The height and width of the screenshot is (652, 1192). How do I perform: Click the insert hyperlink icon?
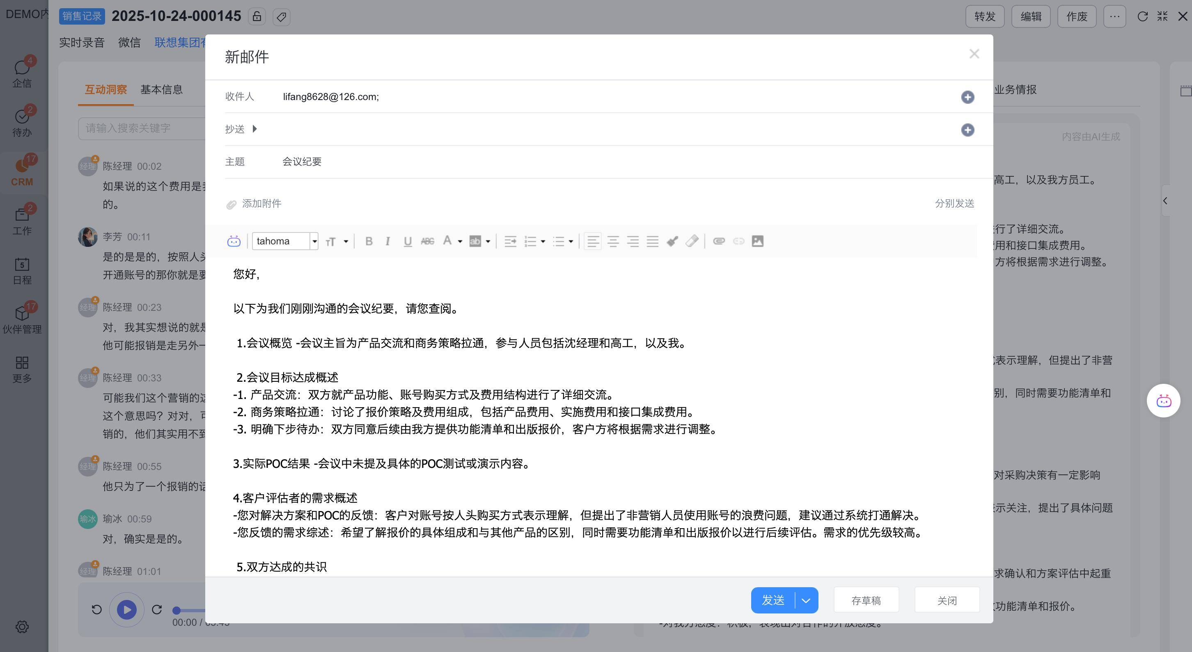719,241
